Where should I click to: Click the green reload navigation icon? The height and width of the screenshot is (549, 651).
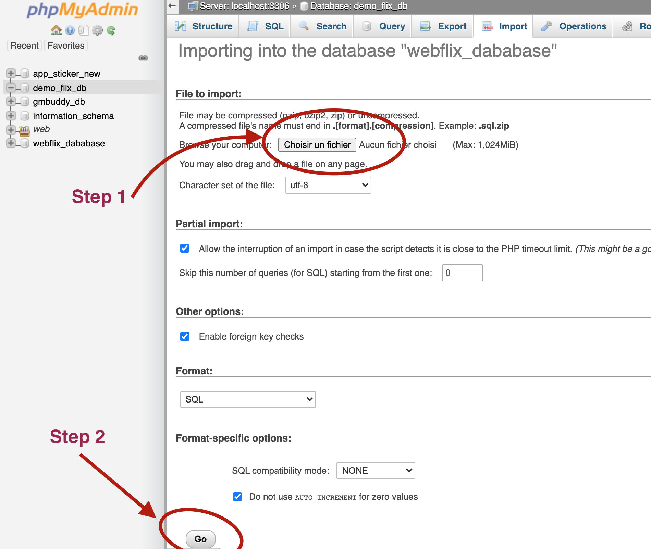[x=111, y=30]
